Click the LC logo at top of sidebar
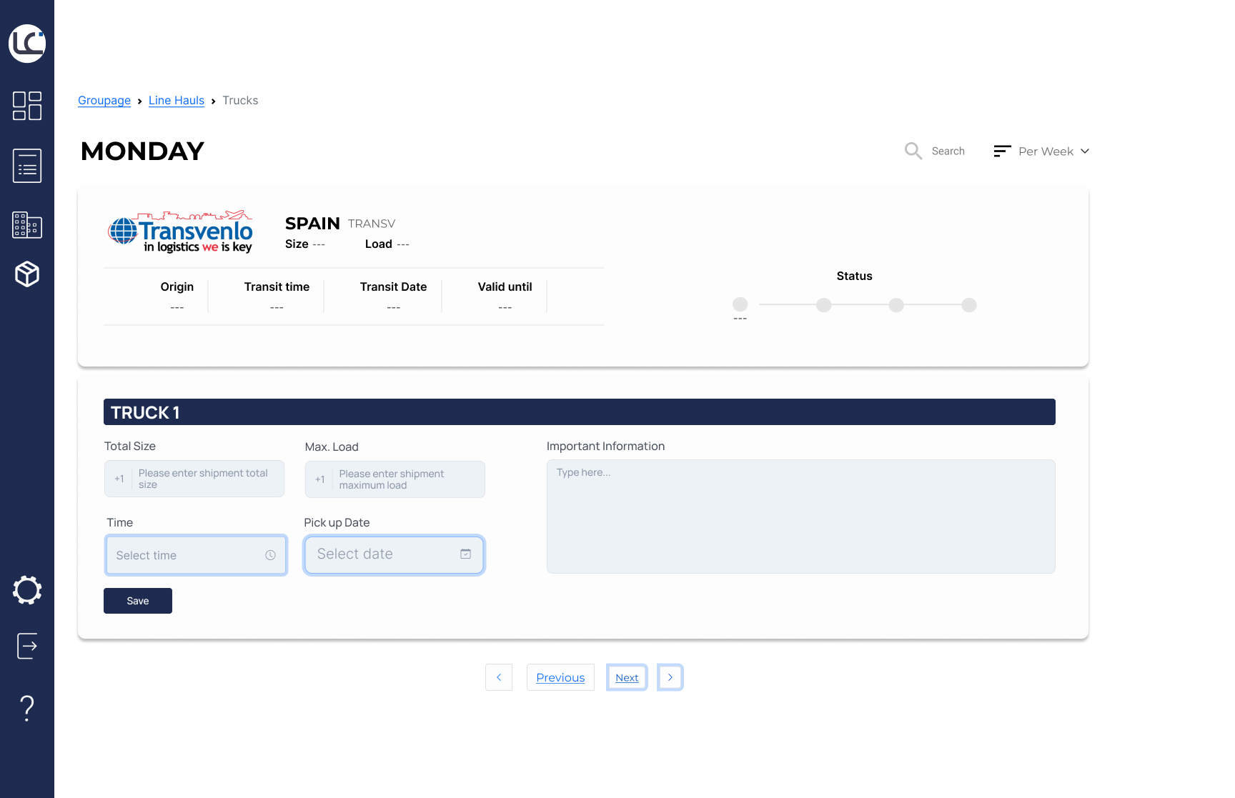Screen dimensions: 1235x798 [x=27, y=44]
